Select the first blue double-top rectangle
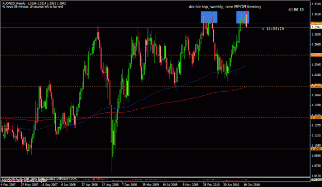This screenshot has height=187, width=322. point(209,17)
